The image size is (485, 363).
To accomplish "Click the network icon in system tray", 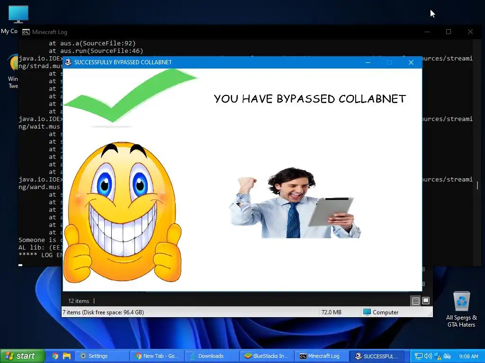I will pyautogui.click(x=418, y=356).
